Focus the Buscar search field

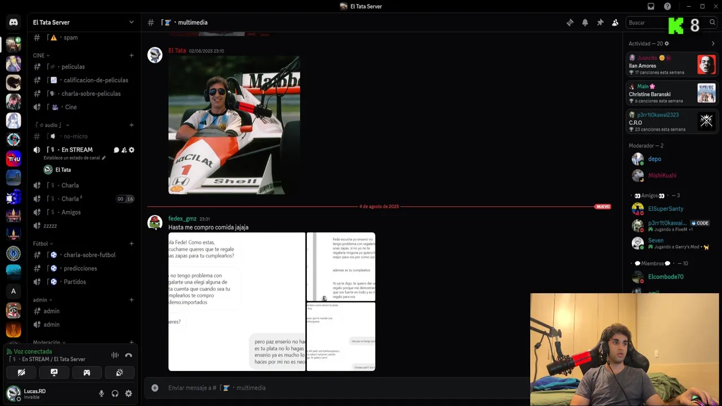coord(671,23)
